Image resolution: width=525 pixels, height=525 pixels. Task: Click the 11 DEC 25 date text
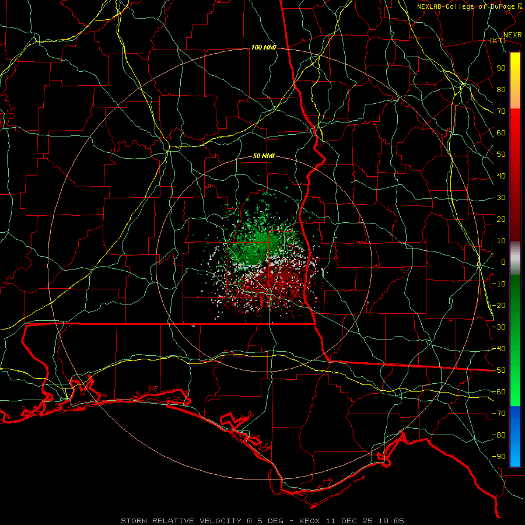350,521
